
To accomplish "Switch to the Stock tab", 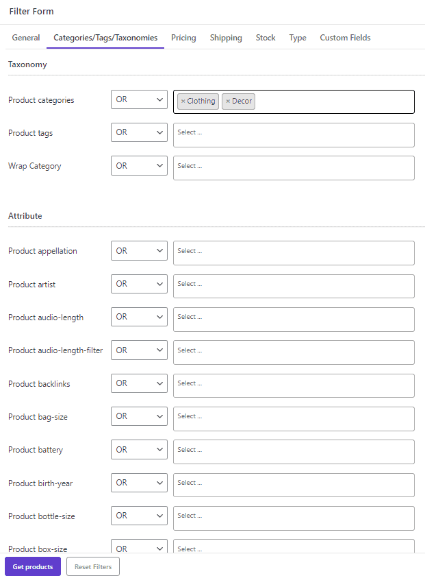I will 266,38.
